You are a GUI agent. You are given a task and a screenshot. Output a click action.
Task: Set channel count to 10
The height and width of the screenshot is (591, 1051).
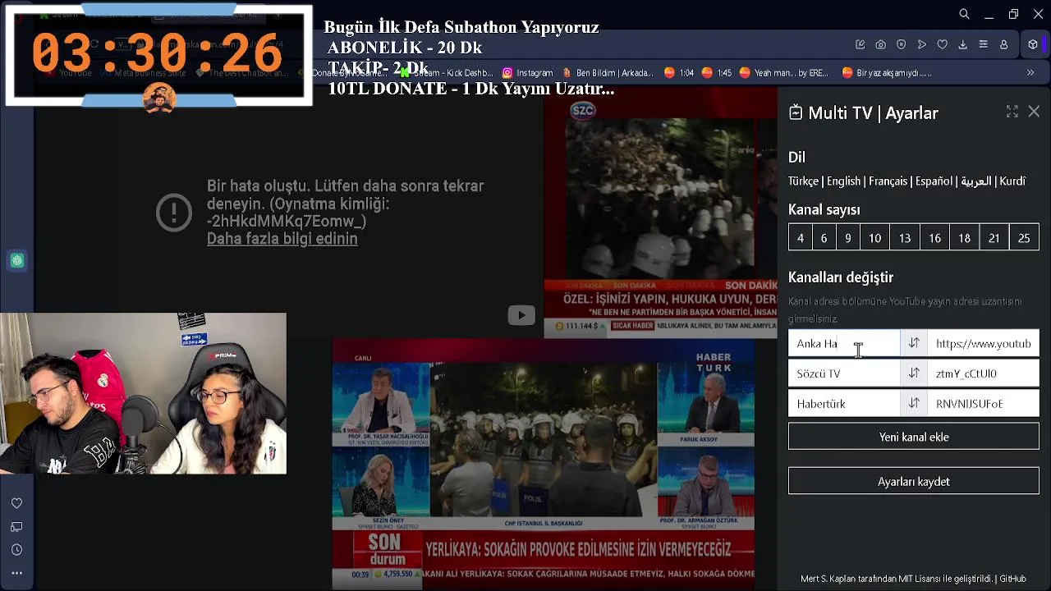tap(874, 238)
